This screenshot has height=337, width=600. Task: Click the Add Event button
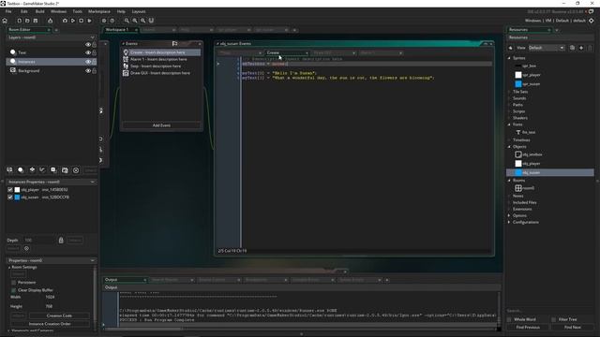(x=161, y=125)
